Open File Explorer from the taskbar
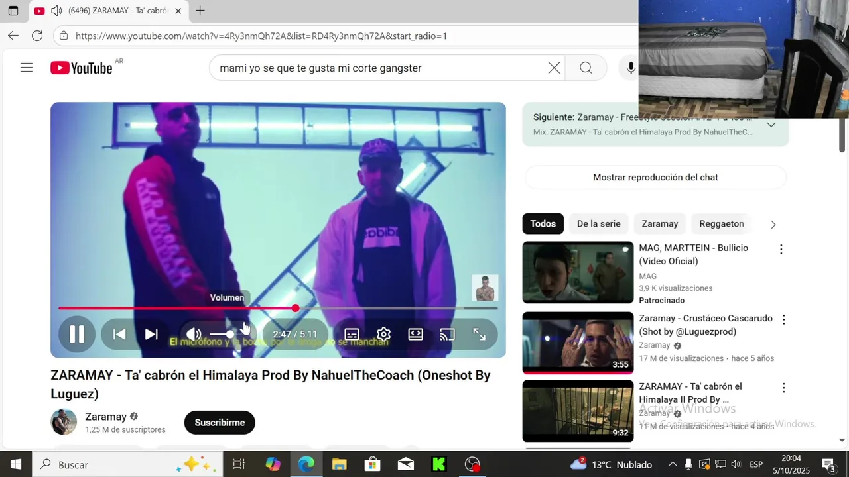This screenshot has height=477, width=849. pos(339,464)
